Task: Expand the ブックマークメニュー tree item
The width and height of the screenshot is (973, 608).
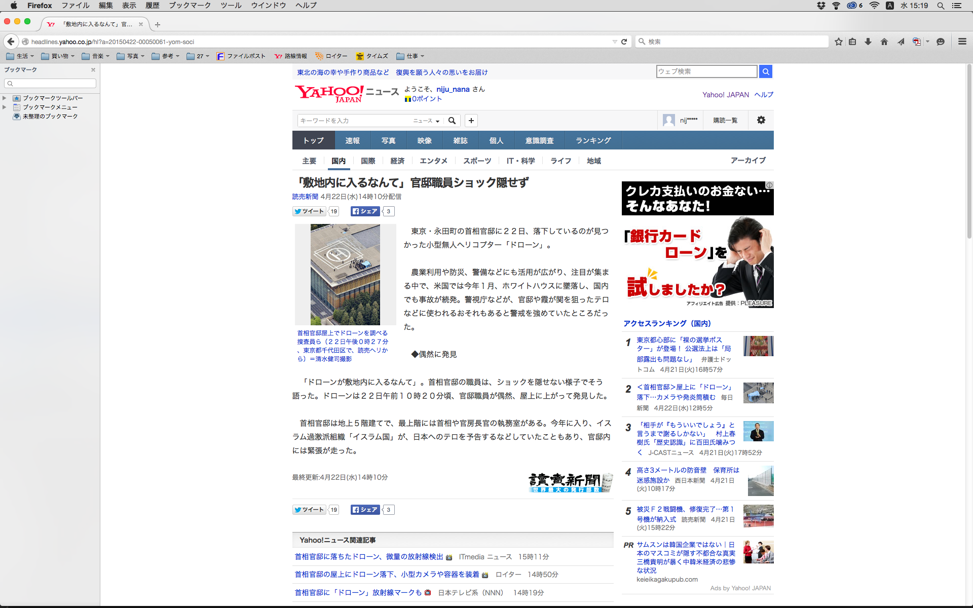Action: coord(5,107)
